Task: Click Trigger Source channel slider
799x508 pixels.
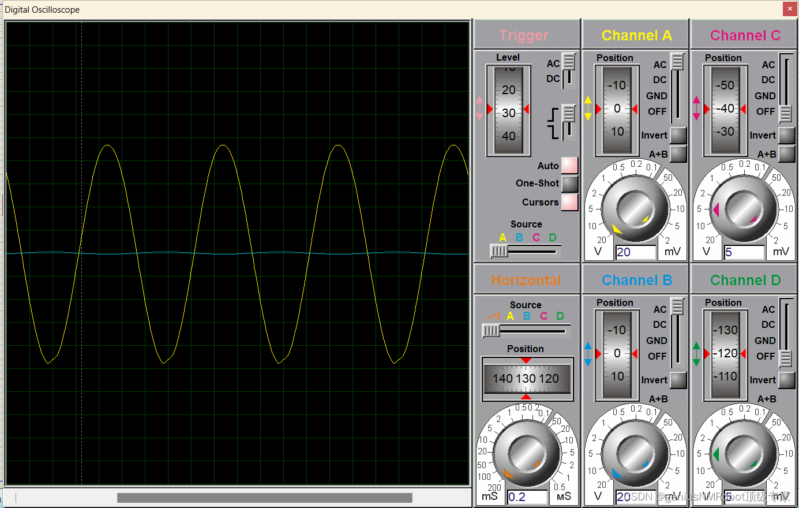Action: coord(525,251)
